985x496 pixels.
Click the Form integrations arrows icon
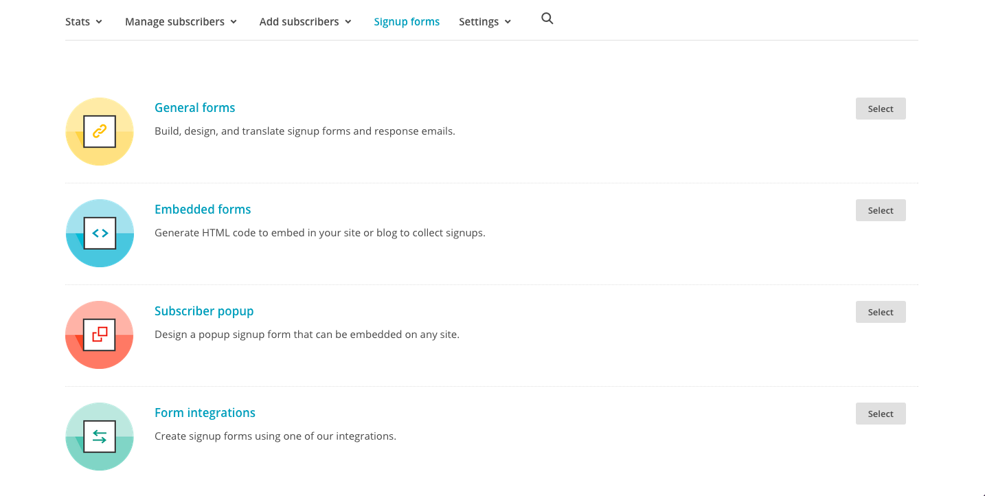click(x=99, y=436)
